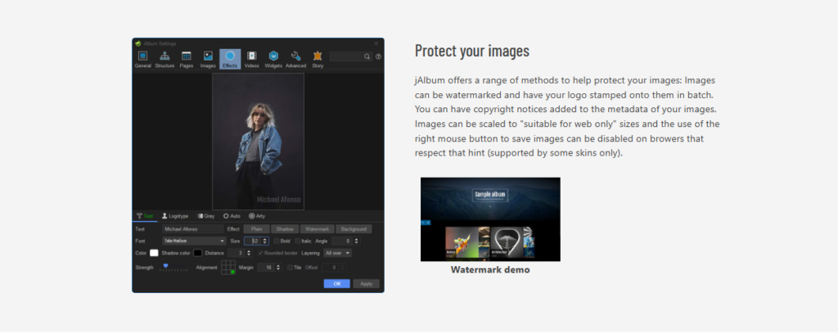Click the jAlbum logo in title bar
Viewport: 838px width, 334px height.
(137, 43)
